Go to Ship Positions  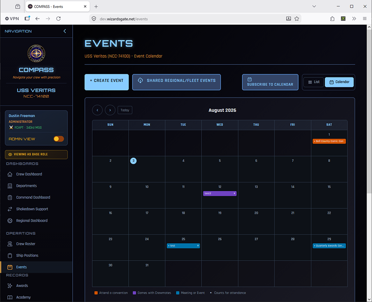point(27,256)
